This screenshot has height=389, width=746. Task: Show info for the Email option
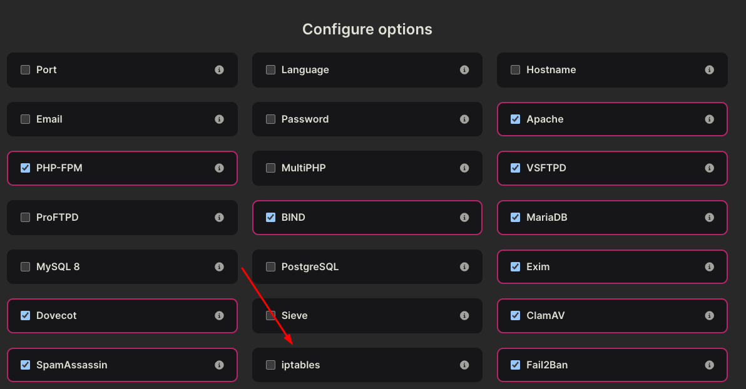(x=219, y=119)
